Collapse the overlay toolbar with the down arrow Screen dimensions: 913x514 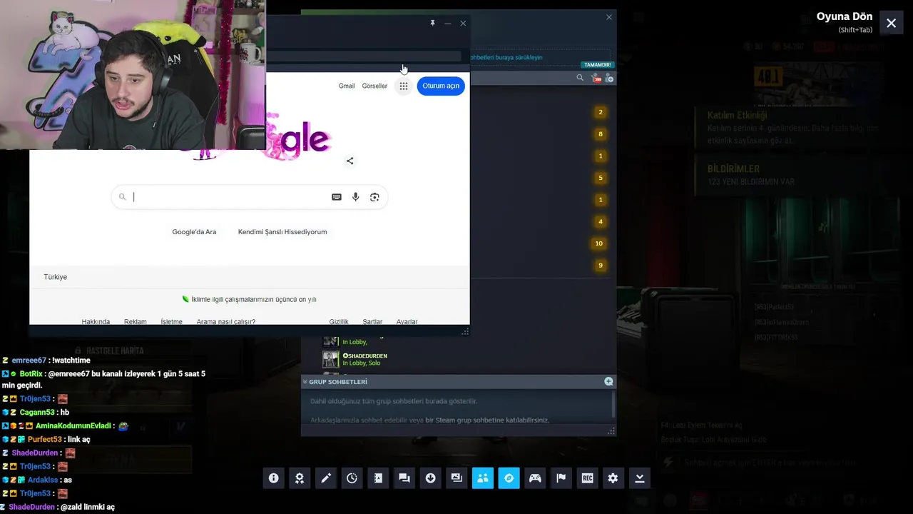click(640, 478)
